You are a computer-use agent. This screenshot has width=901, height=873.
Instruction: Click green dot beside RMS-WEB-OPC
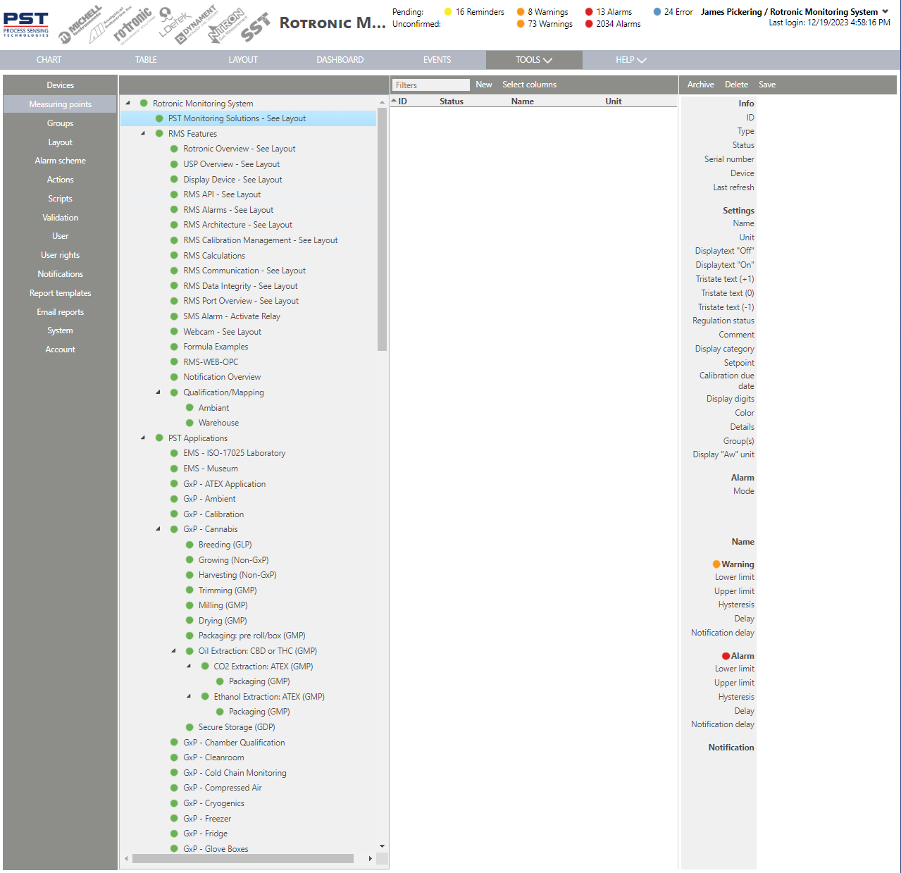(x=174, y=361)
